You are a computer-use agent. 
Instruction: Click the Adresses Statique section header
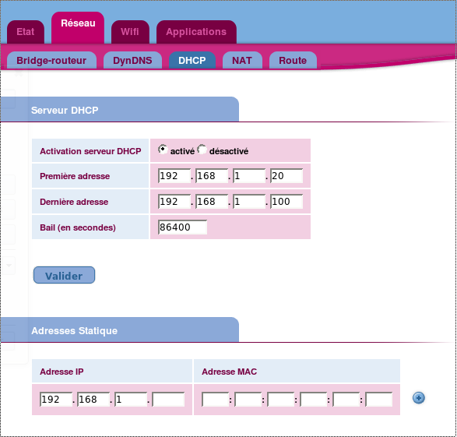pos(119,330)
